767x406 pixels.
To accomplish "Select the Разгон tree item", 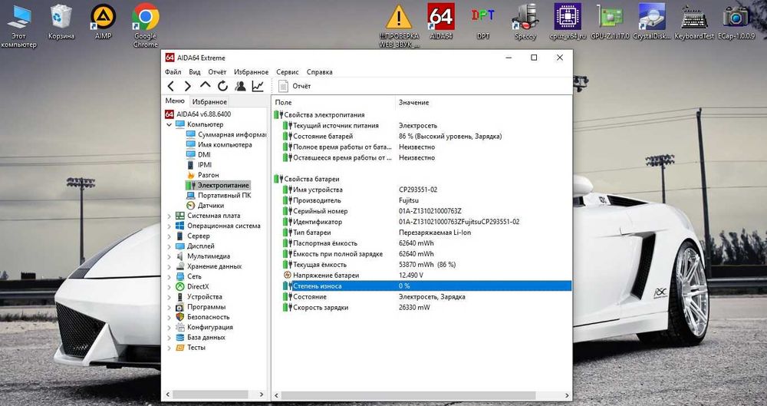I will [x=203, y=175].
